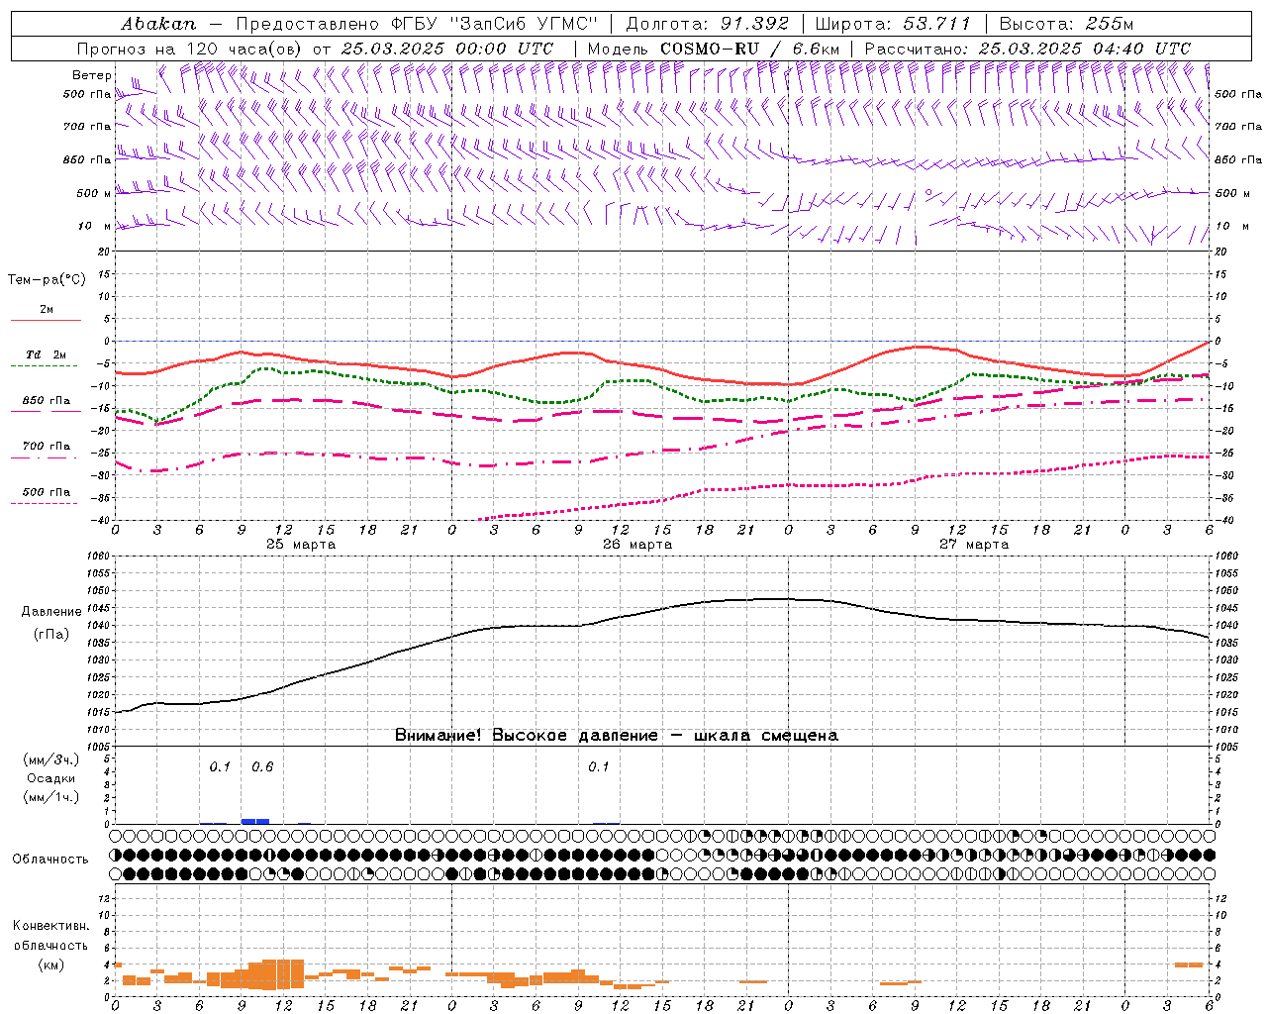Click the "Рассчитано: 25.03.2025 04:40 UTC" timestamp

[x=1027, y=49]
